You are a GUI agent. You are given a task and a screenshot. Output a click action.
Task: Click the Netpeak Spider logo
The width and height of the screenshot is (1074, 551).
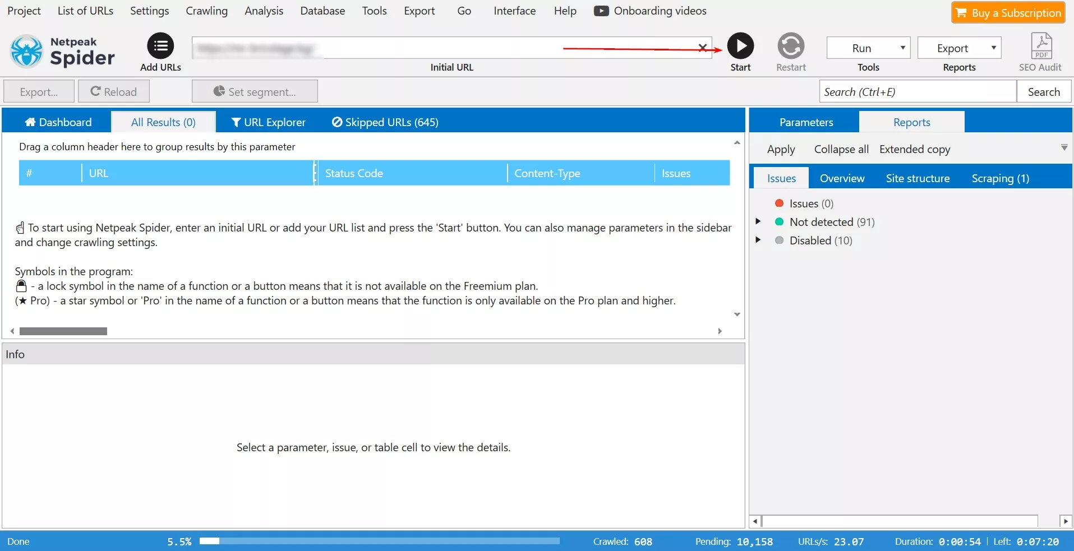[x=63, y=51]
